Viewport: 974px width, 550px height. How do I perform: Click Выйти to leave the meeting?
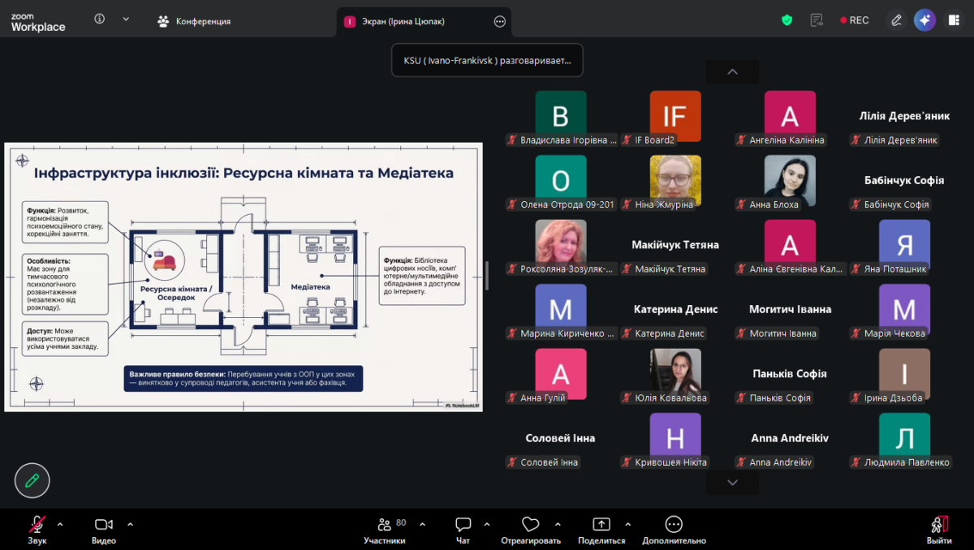coord(939,530)
